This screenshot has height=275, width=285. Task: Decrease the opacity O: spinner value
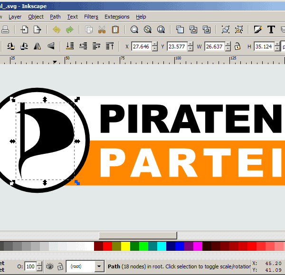[39, 269]
